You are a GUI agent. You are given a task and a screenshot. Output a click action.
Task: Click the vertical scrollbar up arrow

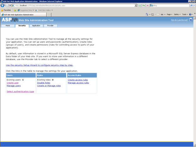pyautogui.click(x=194, y=18)
